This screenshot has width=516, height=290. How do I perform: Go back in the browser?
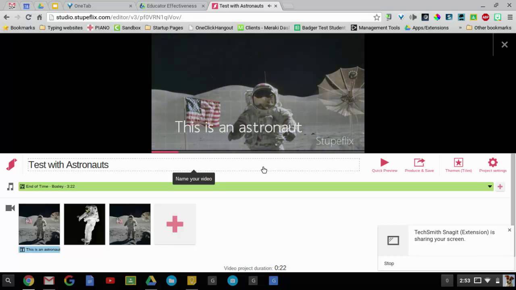6,17
